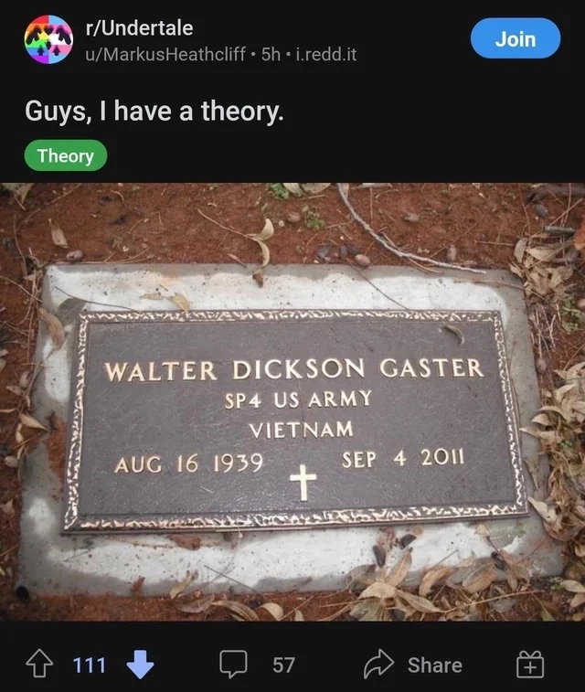Open comments via the speech bubble icon
Viewport: 585px width, 692px height.
tap(233, 664)
